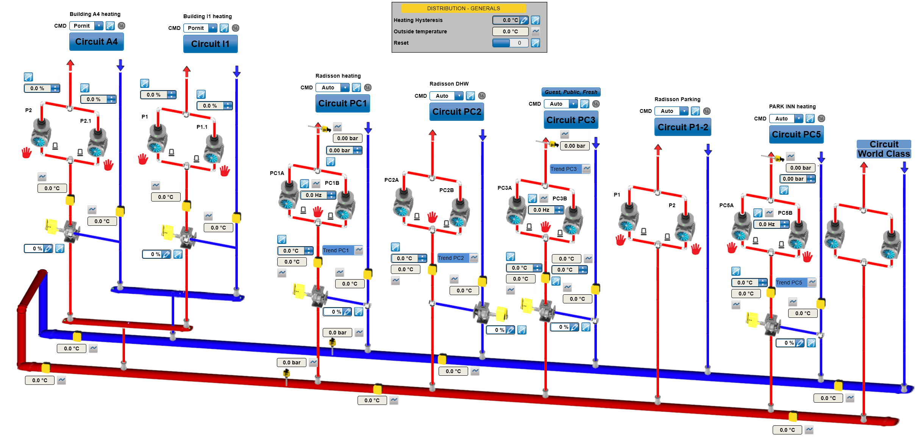The width and height of the screenshot is (923, 439).
Task: Click the gray 16 icon beside Building A4 CMD
Action: click(121, 26)
